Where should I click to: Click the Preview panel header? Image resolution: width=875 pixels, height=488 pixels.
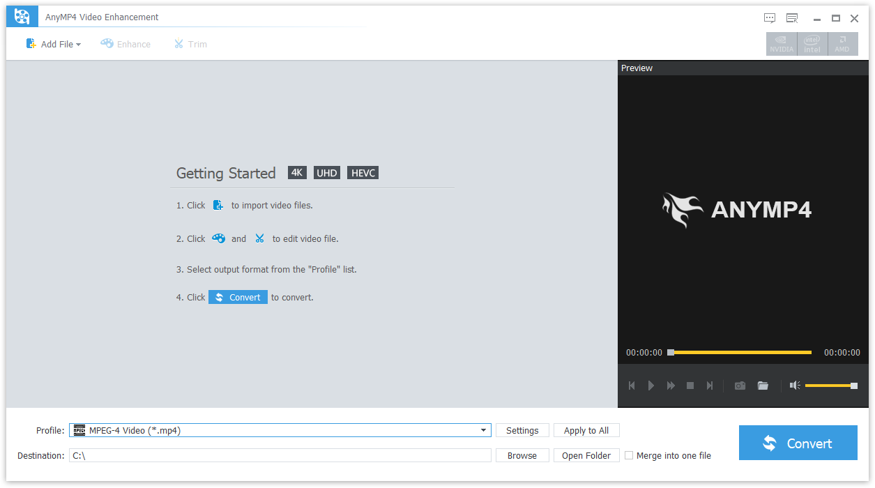point(743,68)
